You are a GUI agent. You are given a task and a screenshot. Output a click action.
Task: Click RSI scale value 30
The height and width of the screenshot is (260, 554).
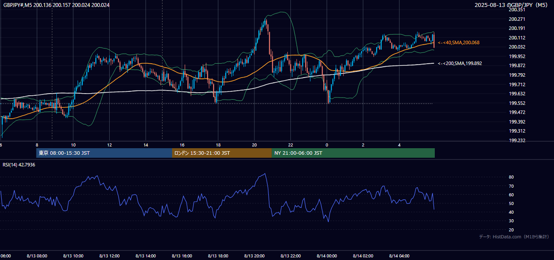pos(512,221)
